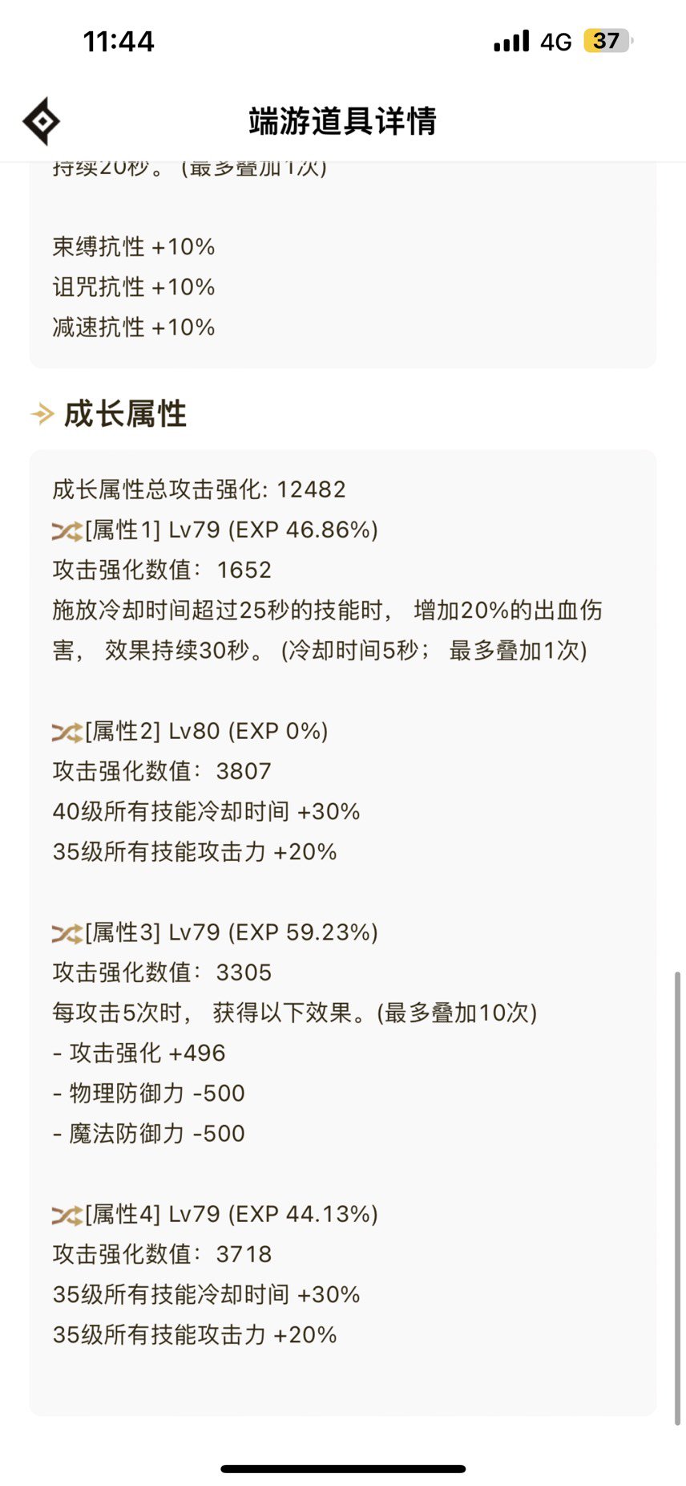Tap the home indicator bar at bottom

coord(343,1469)
